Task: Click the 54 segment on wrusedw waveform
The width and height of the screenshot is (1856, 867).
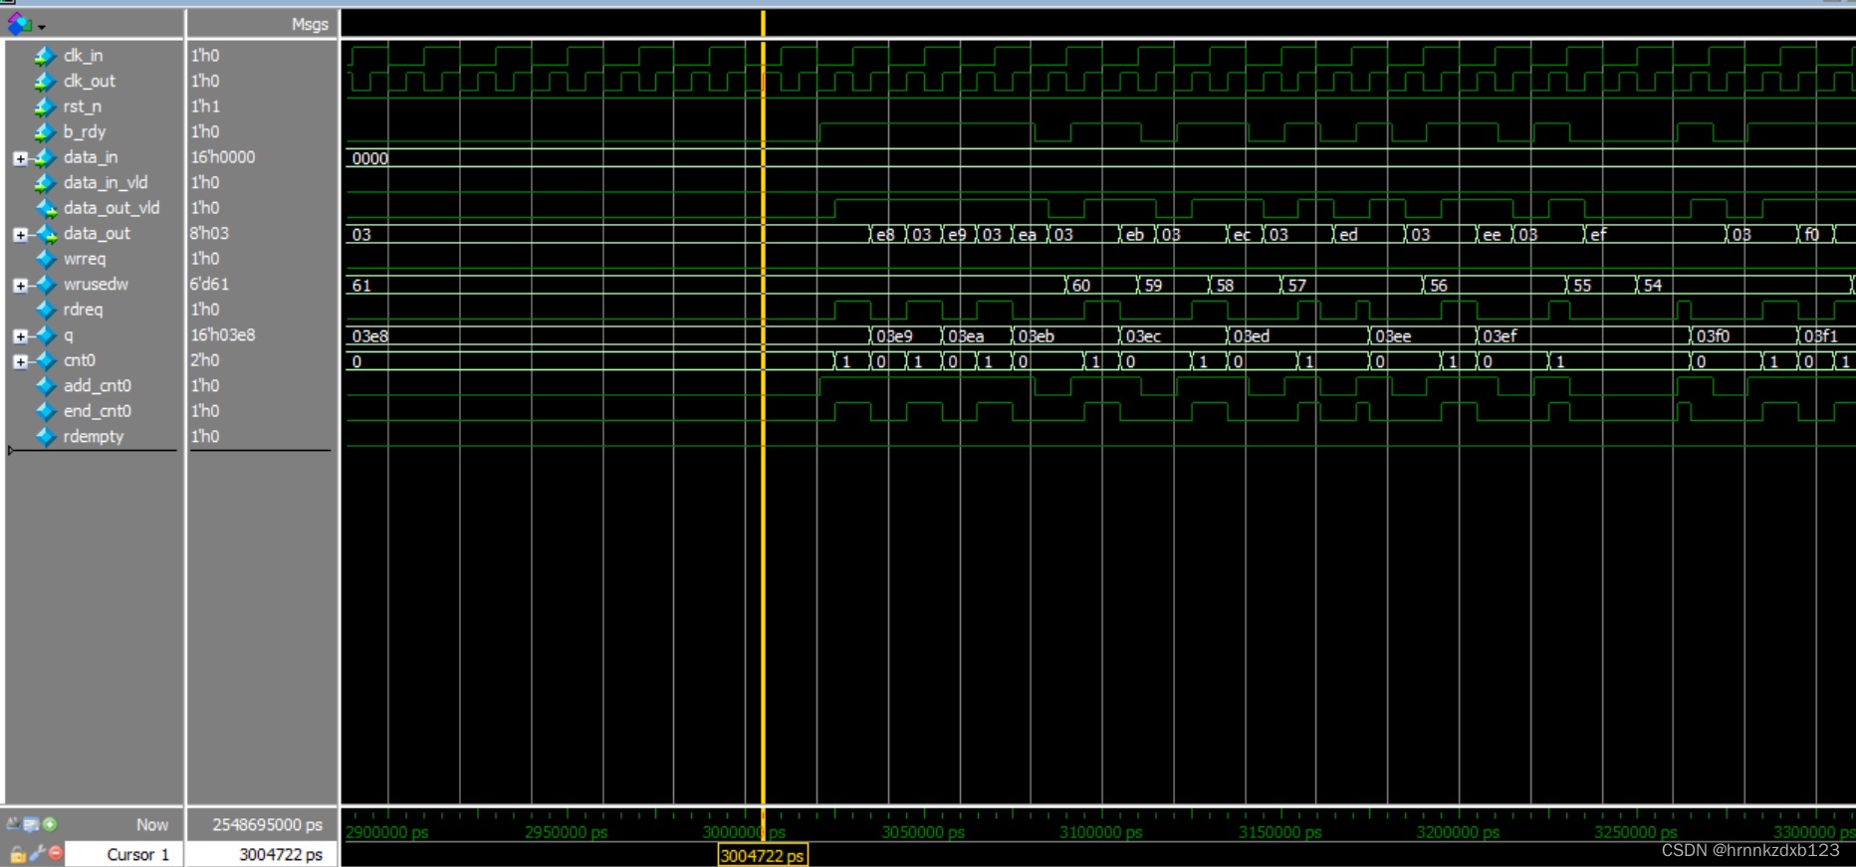Action: [x=1743, y=286]
